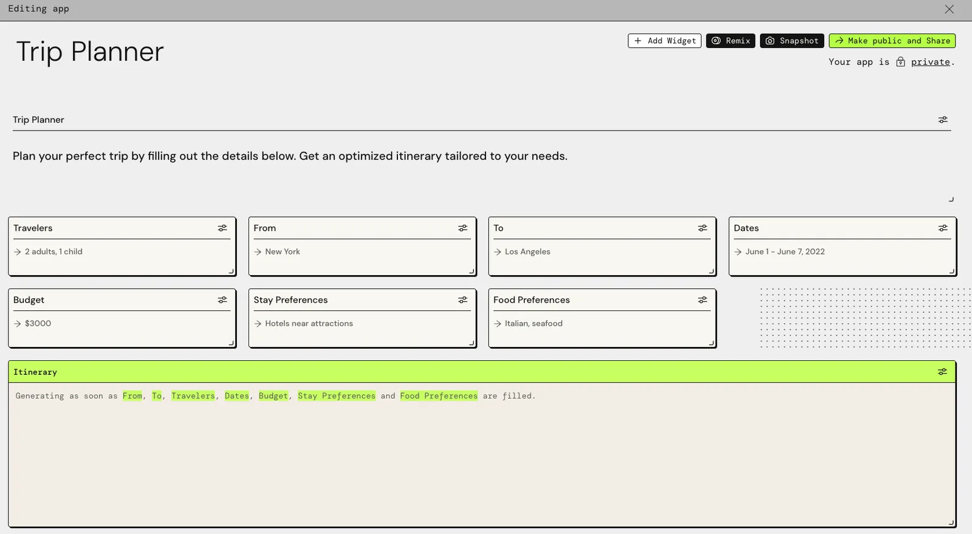Click the highlighted From reference in Itinerary

coord(132,396)
